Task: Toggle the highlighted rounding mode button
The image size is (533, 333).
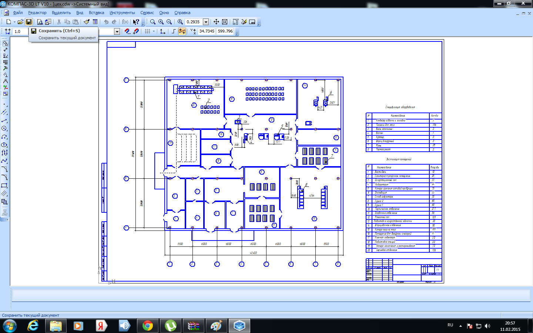Action: [x=182, y=31]
